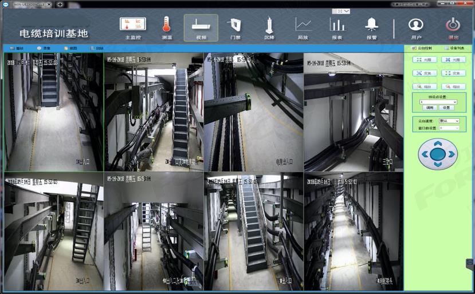
Task: Open the 窗口数设置 window count dropdown
Action: pyautogui.click(x=449, y=128)
